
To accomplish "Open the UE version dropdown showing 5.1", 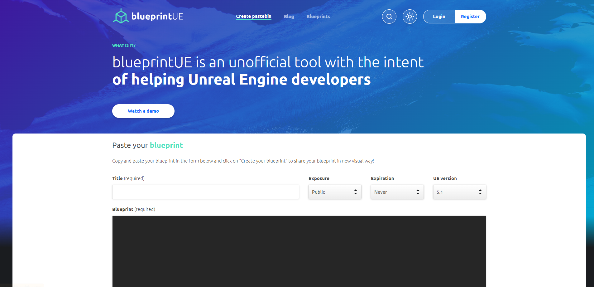I will (460, 192).
